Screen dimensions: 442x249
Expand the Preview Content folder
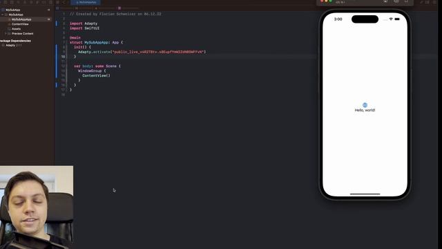click(x=6, y=34)
